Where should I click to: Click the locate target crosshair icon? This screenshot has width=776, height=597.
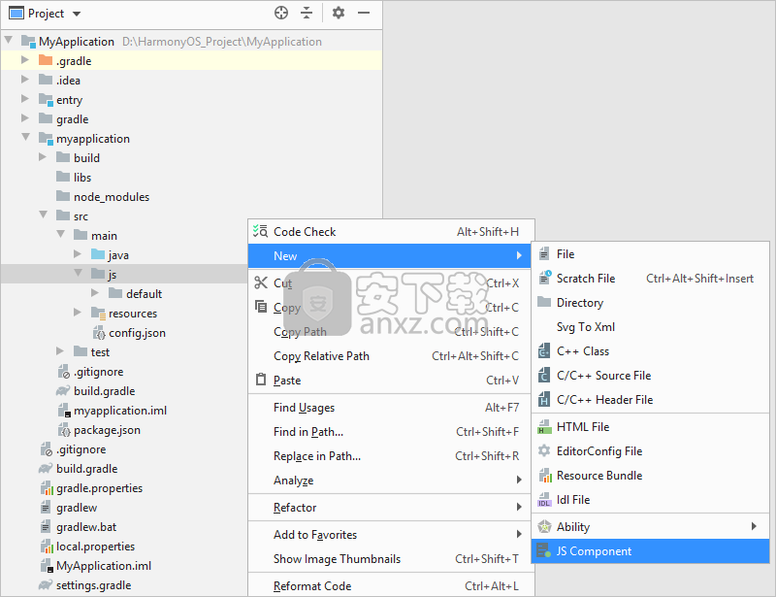click(x=281, y=13)
